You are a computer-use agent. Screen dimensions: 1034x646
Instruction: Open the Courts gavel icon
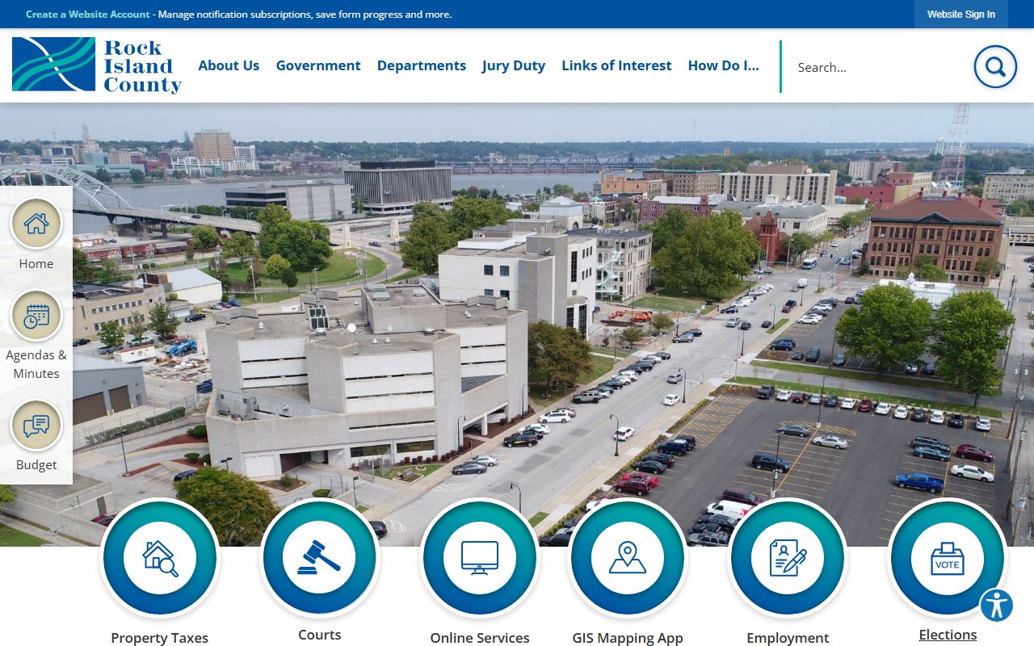point(320,558)
